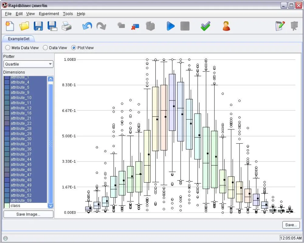The width and height of the screenshot is (304, 243).
Task: Select attribute_48 in Dimensions list
Action: (26, 180)
